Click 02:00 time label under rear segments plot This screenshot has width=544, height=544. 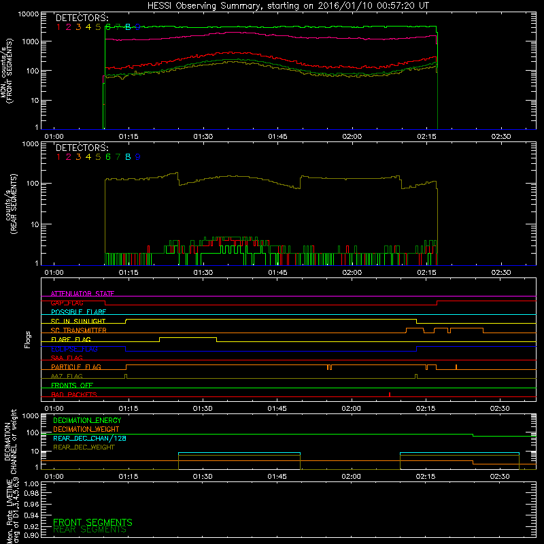tap(352, 273)
